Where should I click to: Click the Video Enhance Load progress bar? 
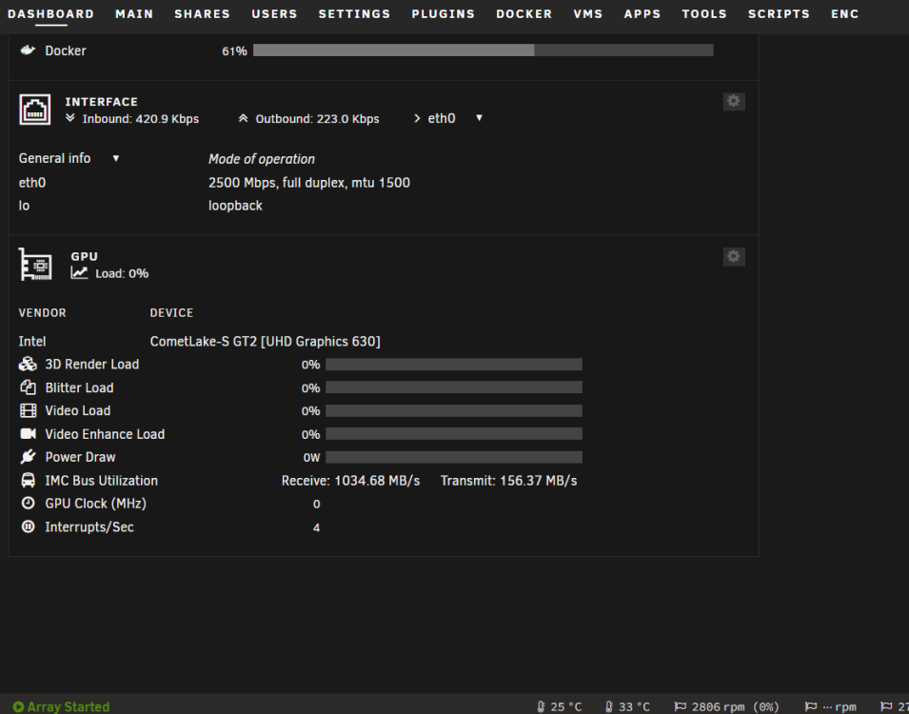pos(454,434)
